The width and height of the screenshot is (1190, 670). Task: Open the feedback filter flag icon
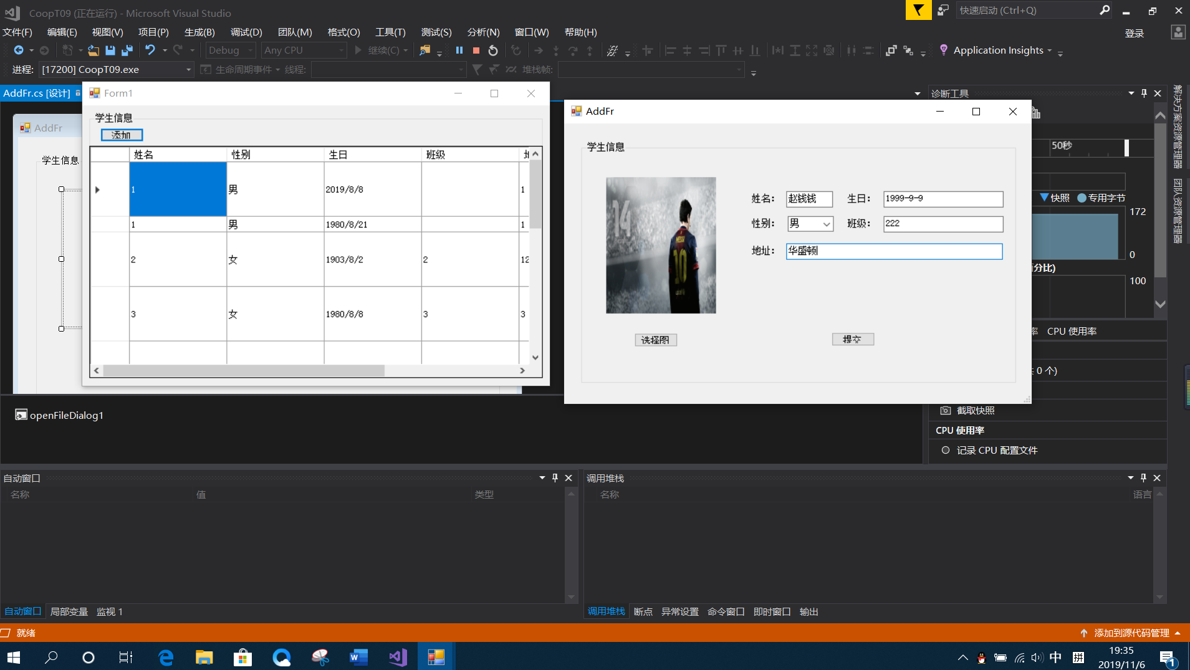click(918, 10)
